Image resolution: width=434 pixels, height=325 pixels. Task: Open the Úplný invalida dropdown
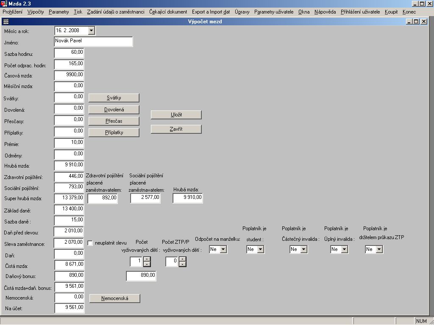pyautogui.click(x=344, y=250)
